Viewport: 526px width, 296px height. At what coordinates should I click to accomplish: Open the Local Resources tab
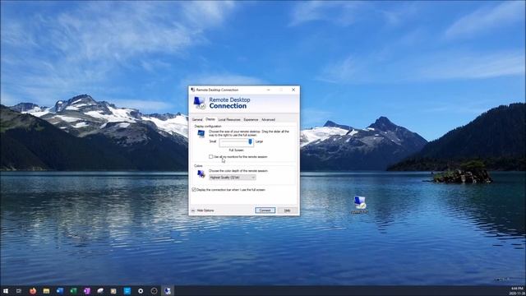click(x=229, y=119)
